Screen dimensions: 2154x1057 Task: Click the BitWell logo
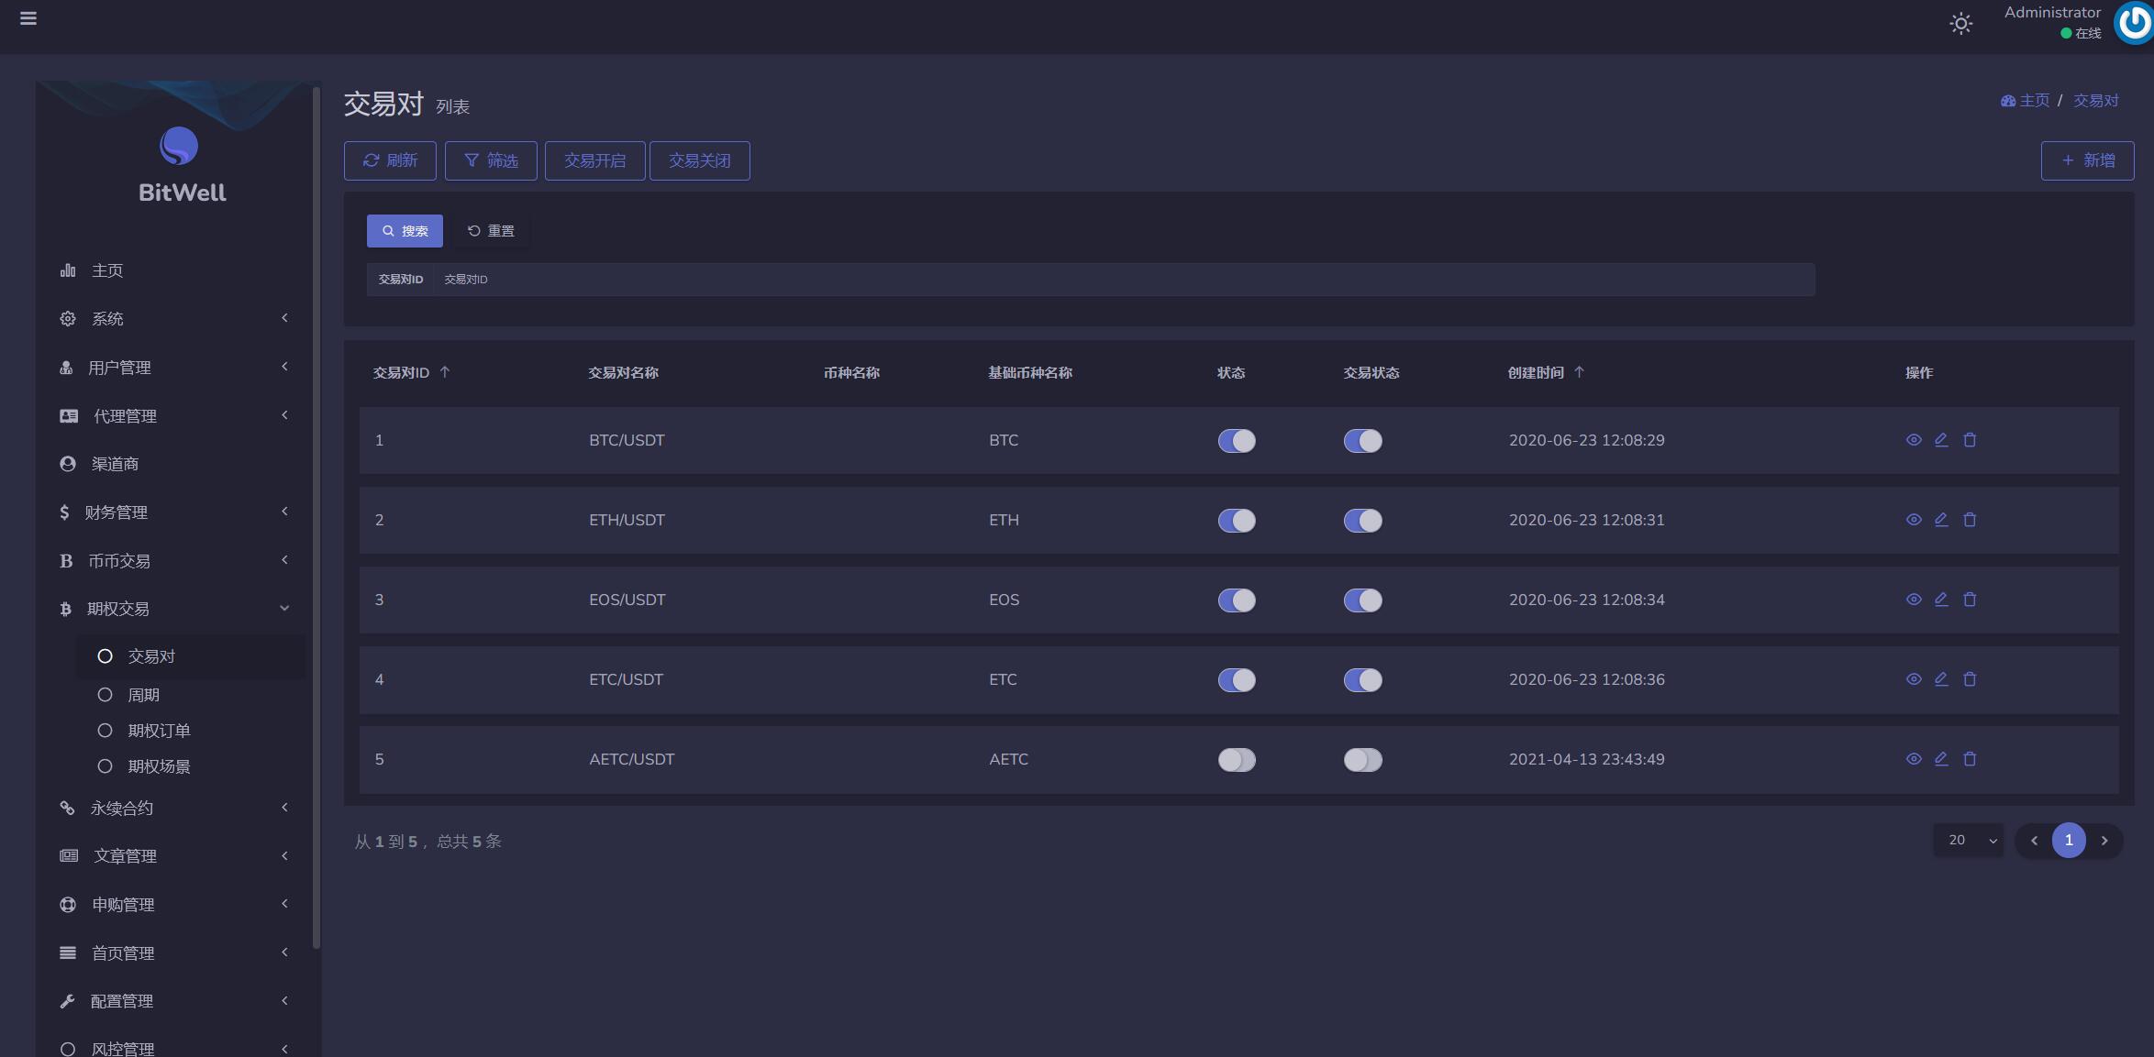(x=180, y=165)
